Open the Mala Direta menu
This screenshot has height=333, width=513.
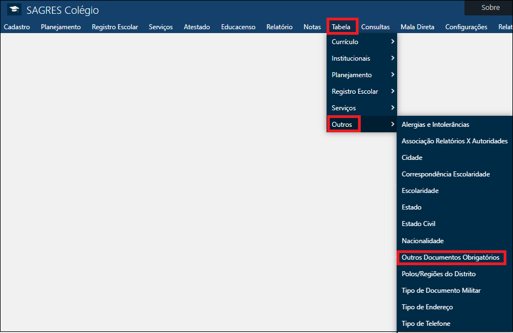pyautogui.click(x=418, y=26)
